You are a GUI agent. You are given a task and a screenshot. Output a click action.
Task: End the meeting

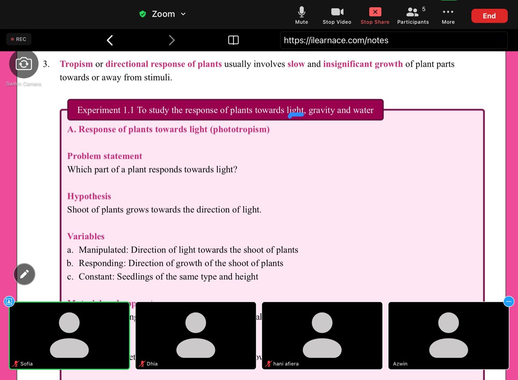tap(489, 16)
